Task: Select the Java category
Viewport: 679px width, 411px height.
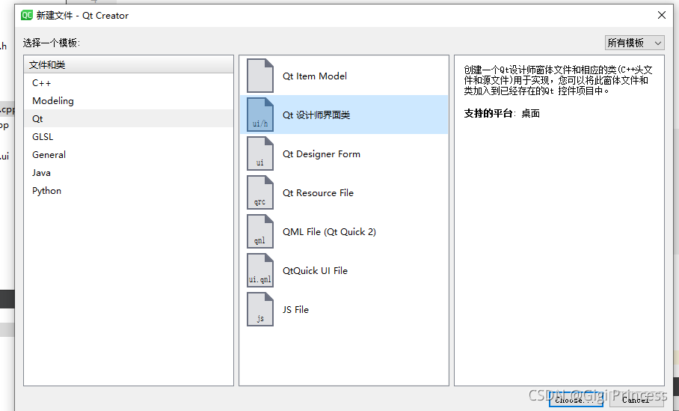Action: pos(128,172)
